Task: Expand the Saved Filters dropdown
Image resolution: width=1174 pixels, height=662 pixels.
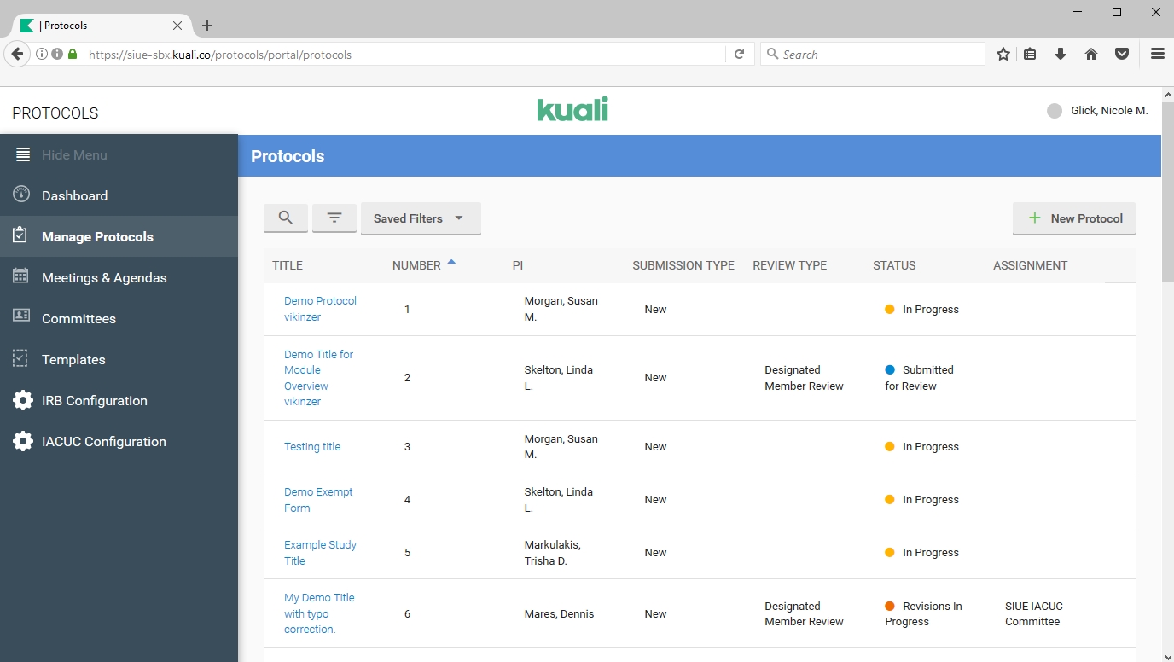Action: tap(421, 218)
